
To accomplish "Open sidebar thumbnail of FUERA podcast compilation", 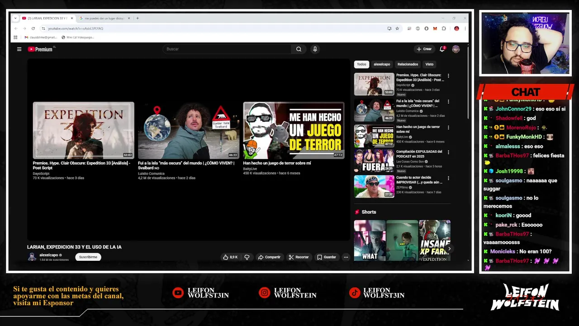I will click(374, 161).
